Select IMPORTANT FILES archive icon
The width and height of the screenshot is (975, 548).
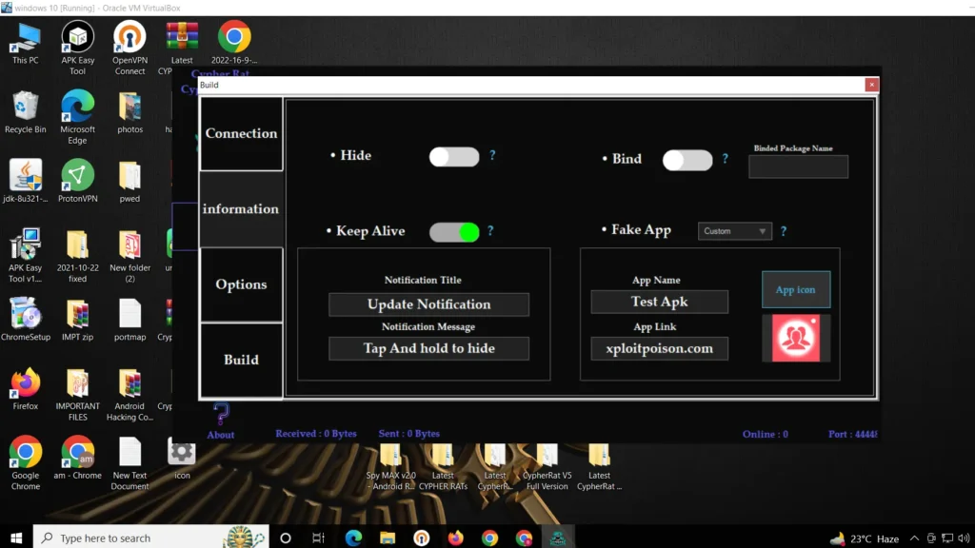coord(78,395)
